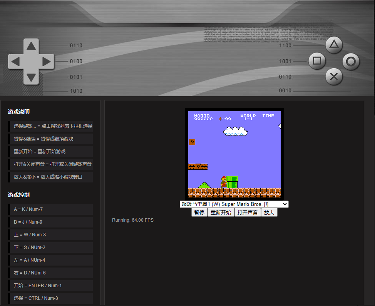The width and height of the screenshot is (375, 306).
Task: Click the D-pad up arrow
Action: (31, 46)
